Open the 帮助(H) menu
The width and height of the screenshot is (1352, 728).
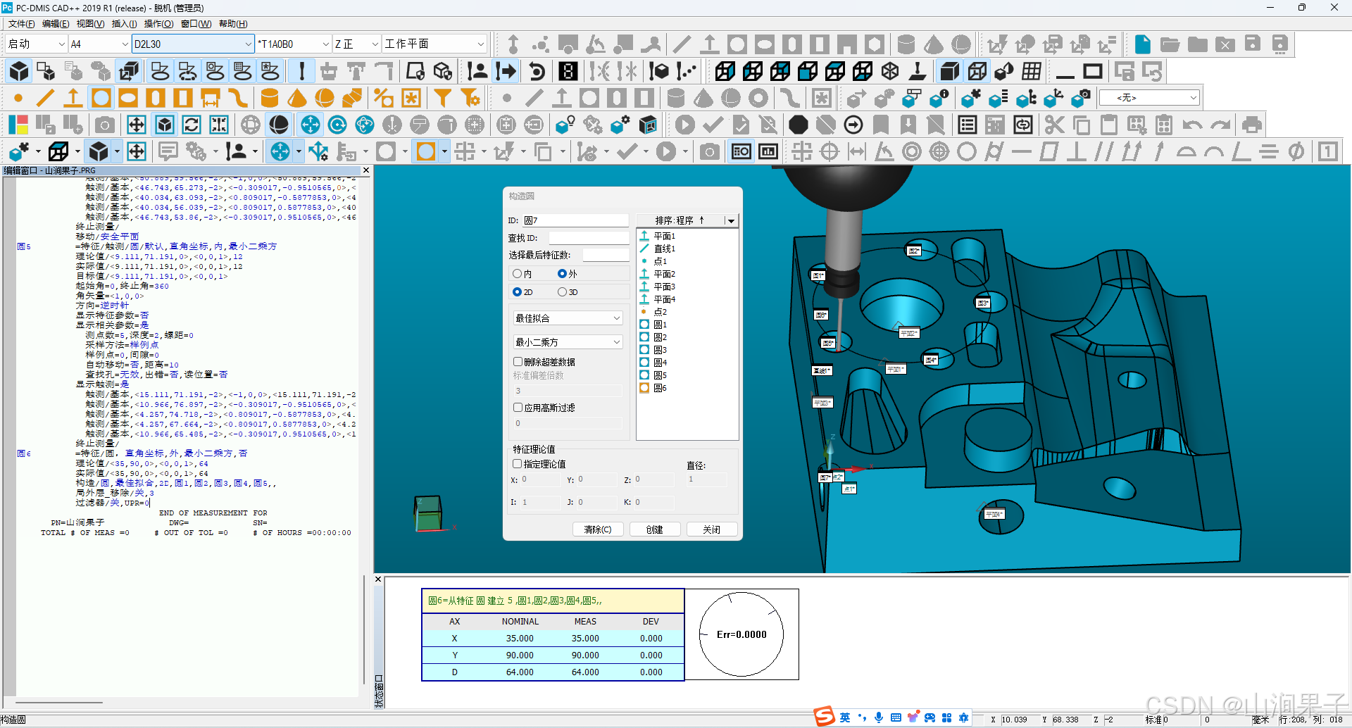pos(233,24)
